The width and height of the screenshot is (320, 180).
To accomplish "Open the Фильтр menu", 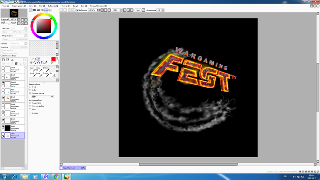I will 65,6.
